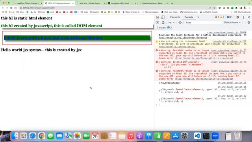The width and height of the screenshot is (252, 142).
Task: Open react-dom.development.js:29850 source link
Action: [x=227, y=32]
